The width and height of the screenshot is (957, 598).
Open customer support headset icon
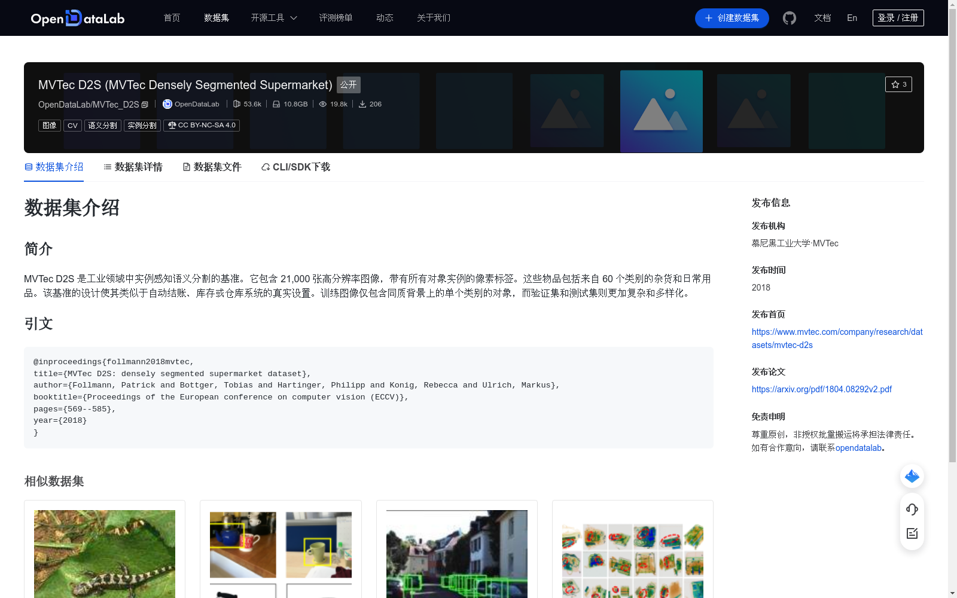(912, 509)
